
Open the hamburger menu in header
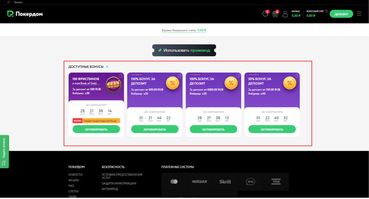coord(359,14)
